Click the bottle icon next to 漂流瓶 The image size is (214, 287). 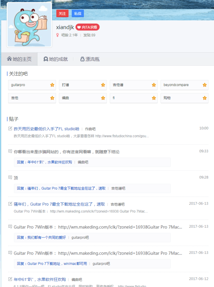tap(82, 59)
